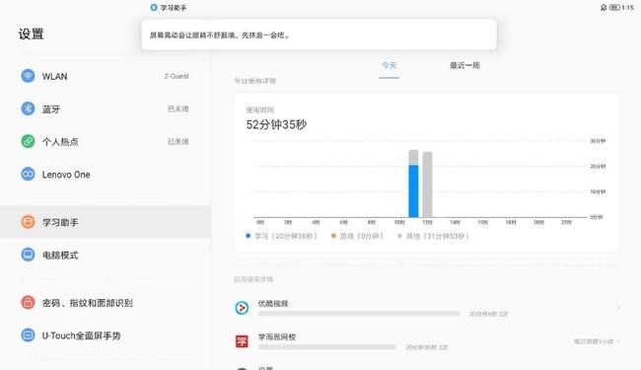Tap the 个人热点 hotspot icon
641x370 pixels.
(x=28, y=141)
